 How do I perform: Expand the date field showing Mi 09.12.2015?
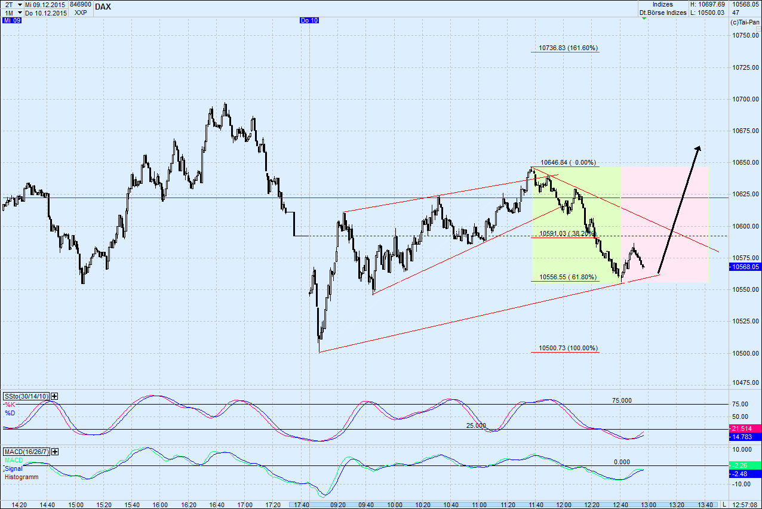(x=45, y=4)
